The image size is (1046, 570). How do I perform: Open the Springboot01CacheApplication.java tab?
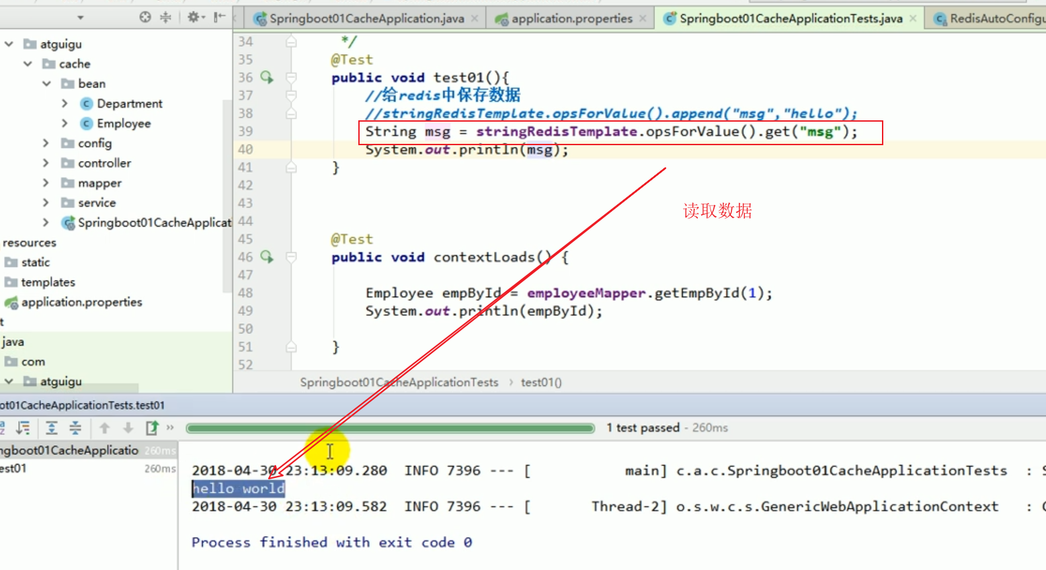point(365,18)
